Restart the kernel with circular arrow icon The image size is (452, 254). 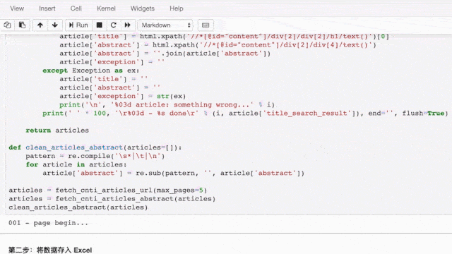tap(113, 25)
